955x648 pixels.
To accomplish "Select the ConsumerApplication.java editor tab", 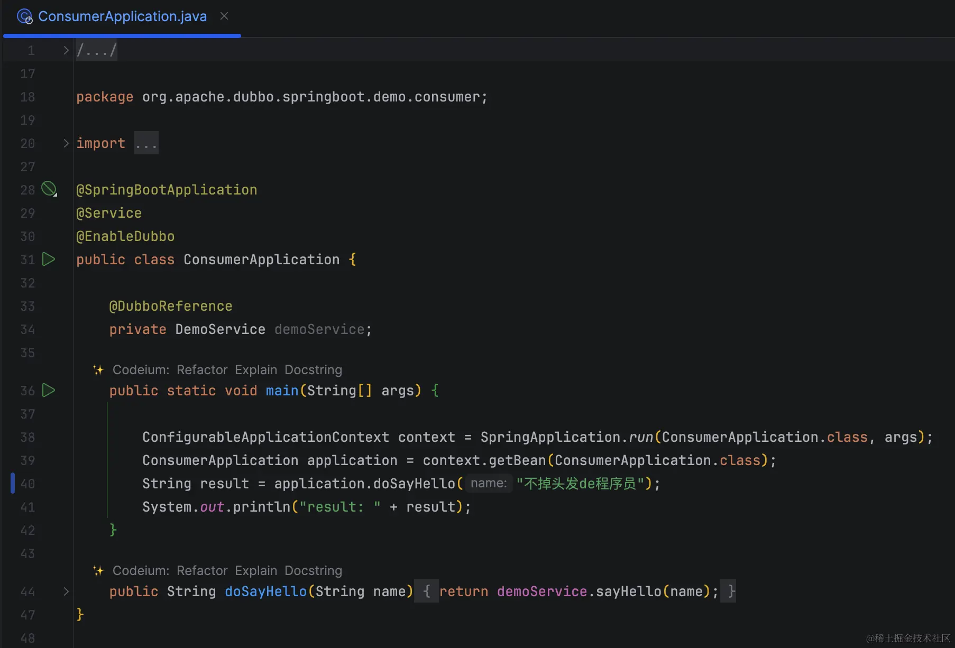I will pos(122,16).
